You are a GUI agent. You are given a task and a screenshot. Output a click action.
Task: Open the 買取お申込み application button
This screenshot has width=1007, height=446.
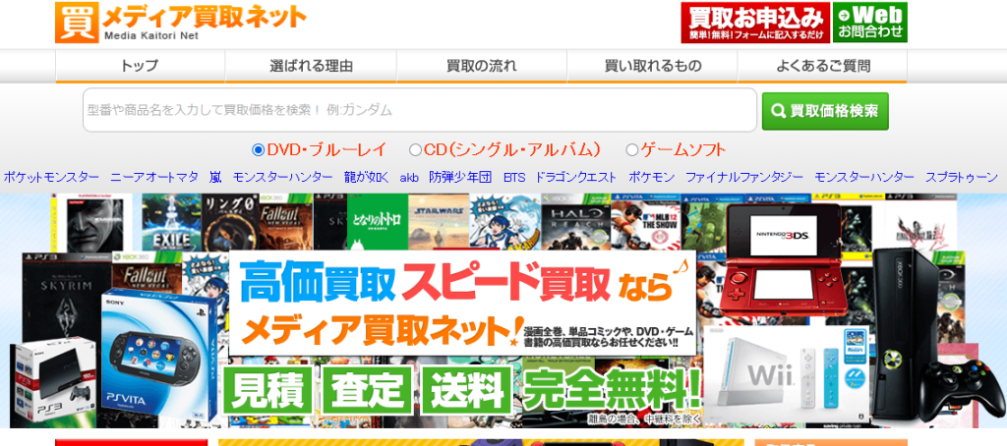(x=755, y=23)
